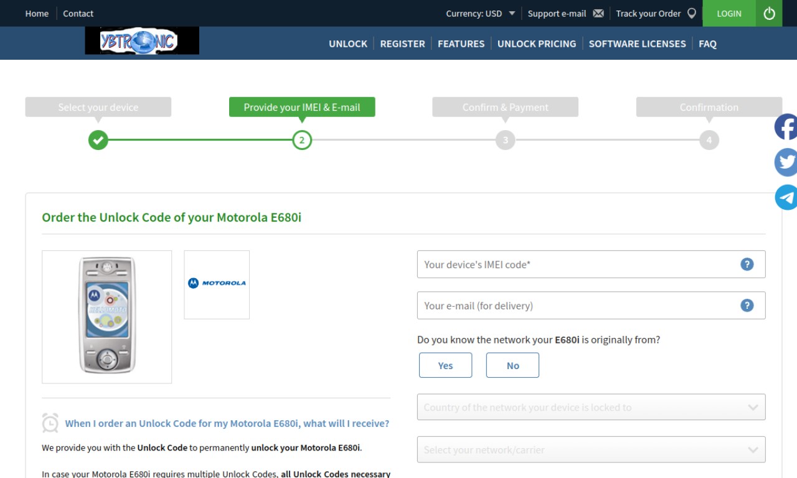Viewport: 797px width, 478px height.
Task: Click the green LOGIN button
Action: click(x=729, y=13)
